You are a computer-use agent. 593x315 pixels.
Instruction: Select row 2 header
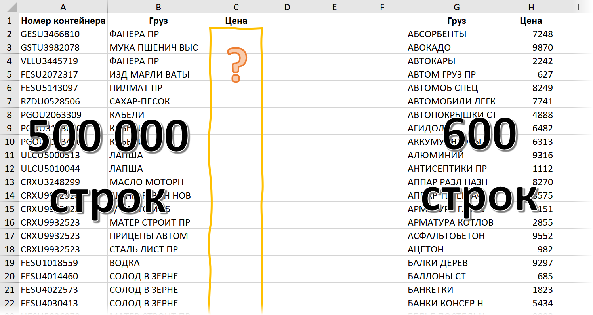tap(10, 34)
